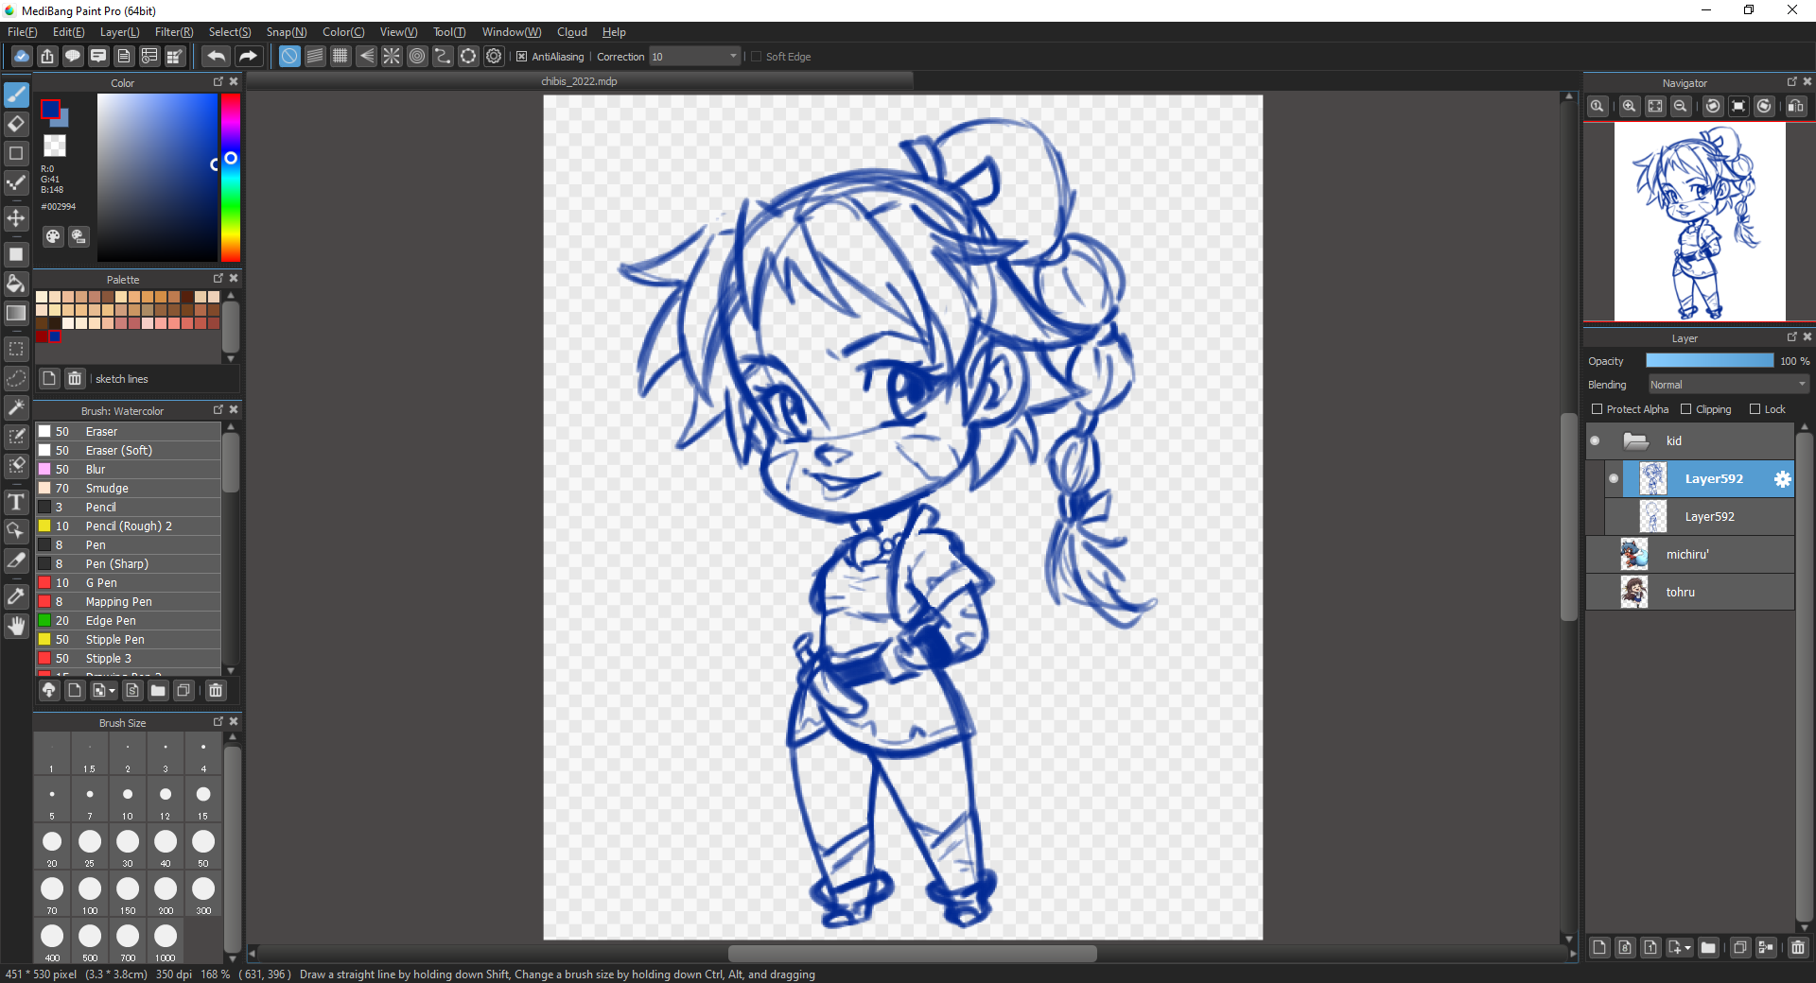This screenshot has width=1816, height=983.
Task: Open the cloud save icon
Action: tap(22, 57)
